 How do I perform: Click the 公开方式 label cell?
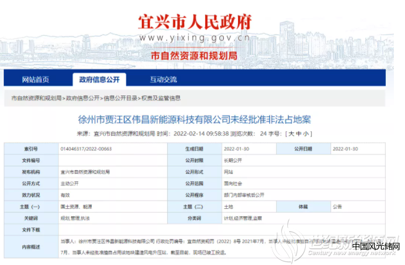point(31,184)
